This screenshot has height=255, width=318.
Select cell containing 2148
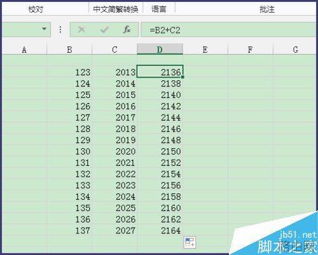click(x=160, y=140)
